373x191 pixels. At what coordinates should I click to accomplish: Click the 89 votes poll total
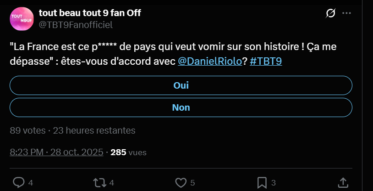[27, 130]
